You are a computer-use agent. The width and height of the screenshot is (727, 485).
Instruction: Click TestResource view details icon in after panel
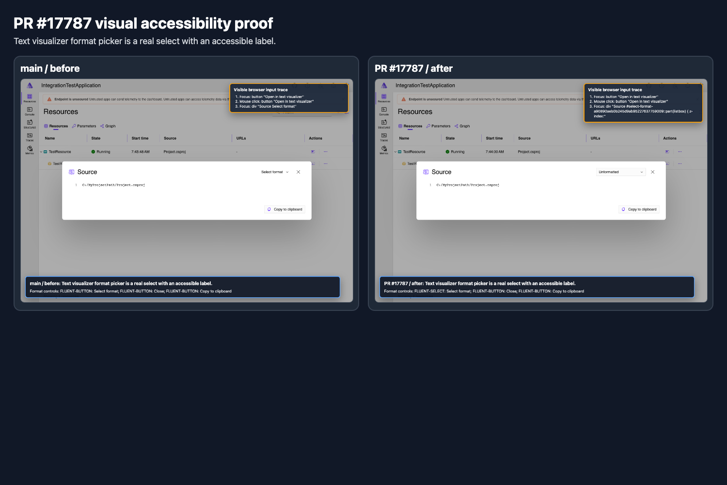[667, 152]
